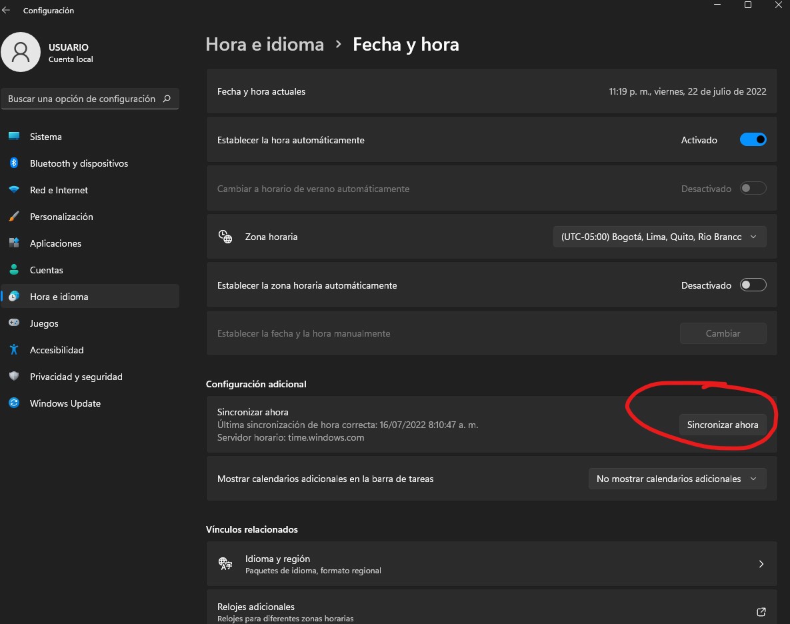Expand the Idioma y región chevron

pos(761,564)
